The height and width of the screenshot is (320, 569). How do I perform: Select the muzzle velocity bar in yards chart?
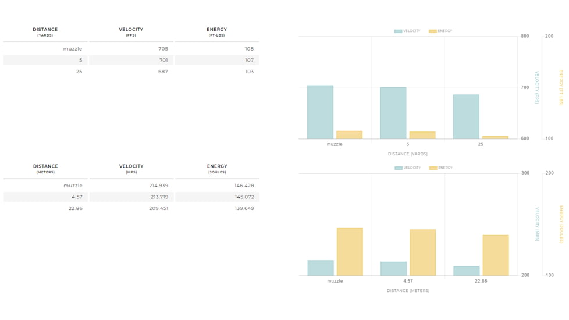click(x=320, y=112)
